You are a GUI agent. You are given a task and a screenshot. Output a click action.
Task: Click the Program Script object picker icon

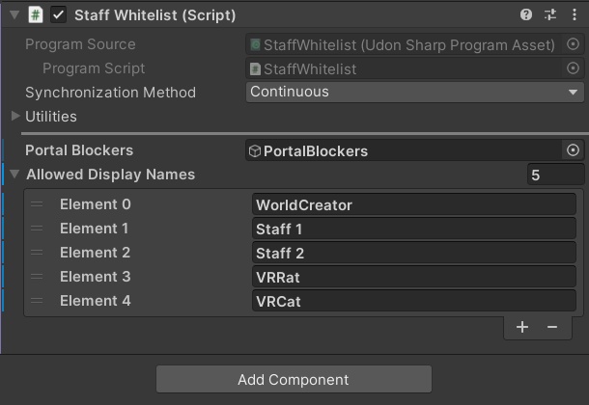pos(574,68)
